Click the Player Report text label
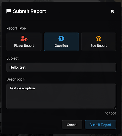122x136 pixels. (x=24, y=45)
